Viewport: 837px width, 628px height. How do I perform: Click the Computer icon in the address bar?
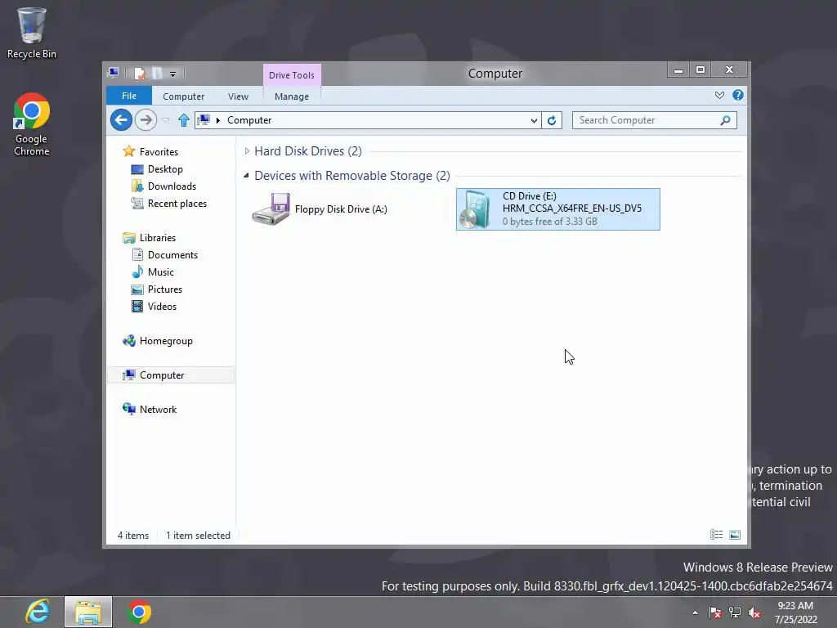[x=204, y=120]
